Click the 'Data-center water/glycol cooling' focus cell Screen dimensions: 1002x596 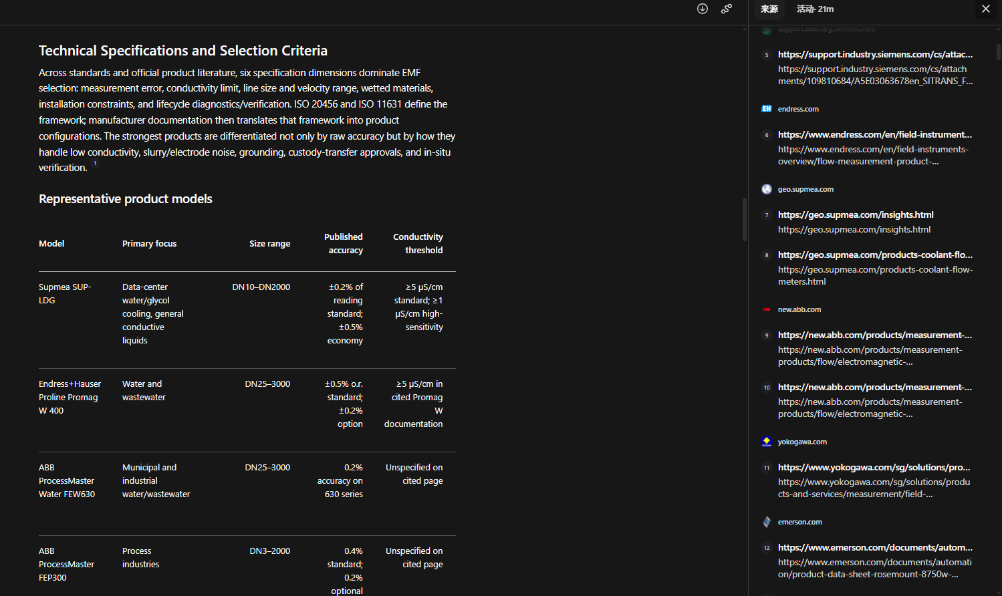(x=153, y=314)
